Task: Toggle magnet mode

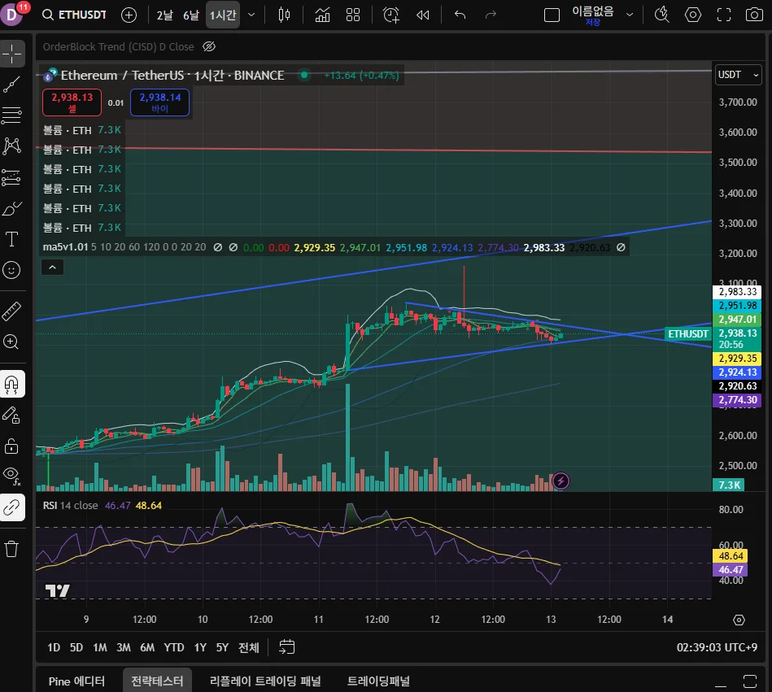Action: coord(12,384)
